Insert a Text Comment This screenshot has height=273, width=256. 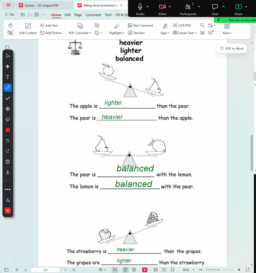141,25
